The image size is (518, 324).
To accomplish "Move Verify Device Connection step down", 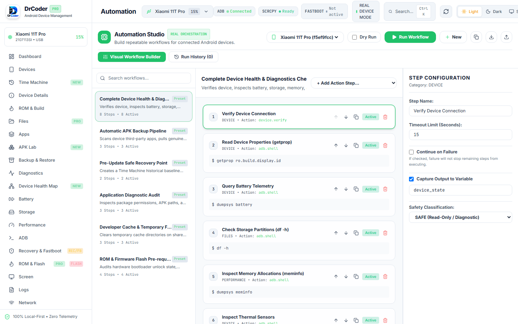I will click(x=346, y=117).
